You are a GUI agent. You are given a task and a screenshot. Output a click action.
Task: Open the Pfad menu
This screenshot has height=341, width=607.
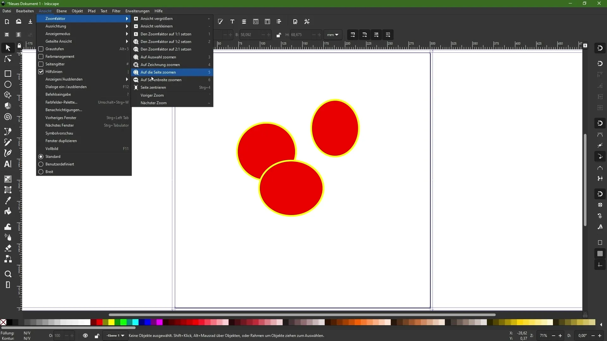tap(92, 11)
